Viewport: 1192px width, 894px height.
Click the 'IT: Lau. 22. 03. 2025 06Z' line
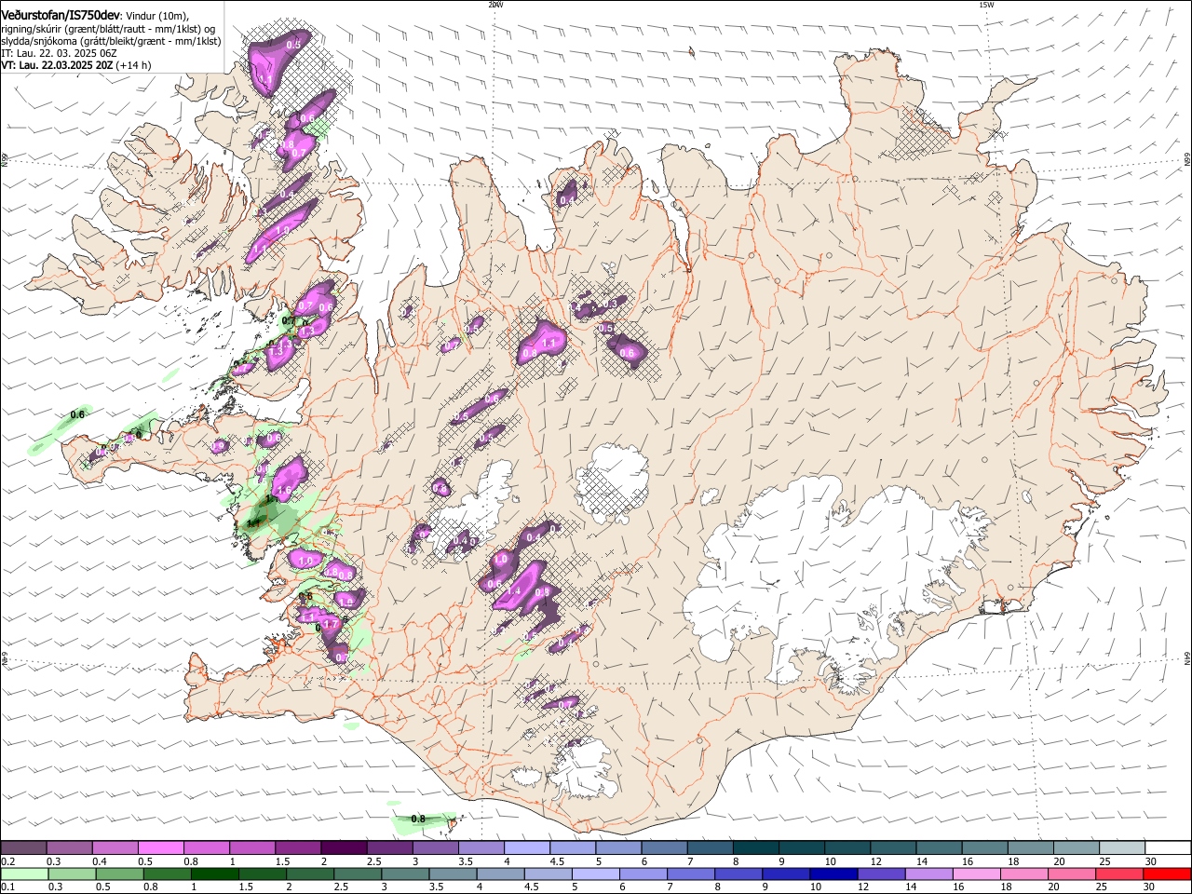point(59,53)
